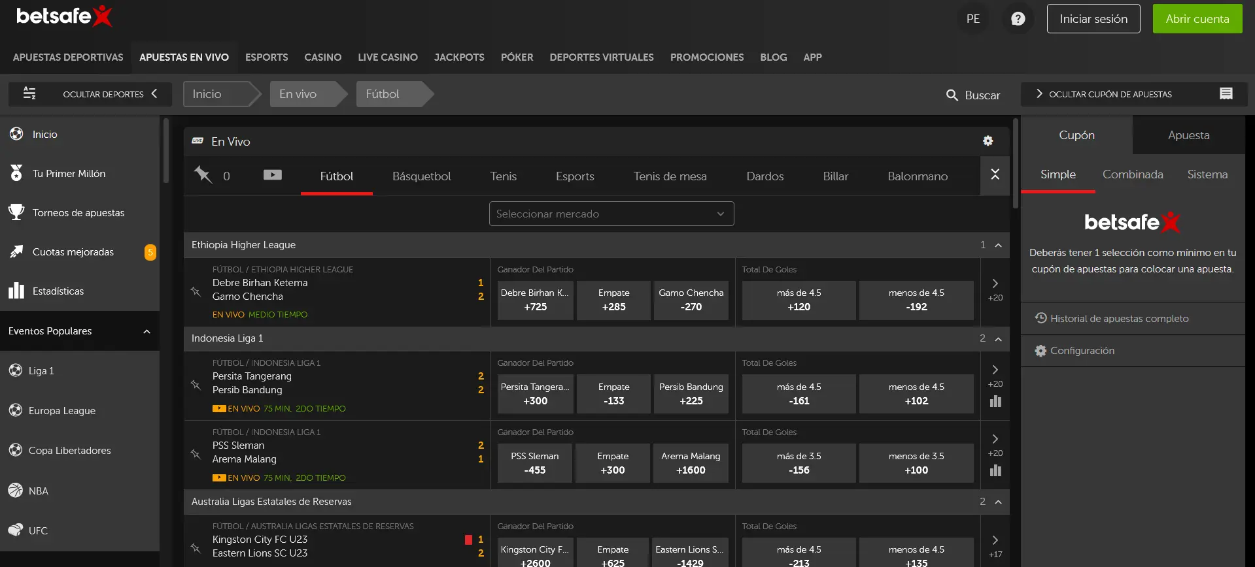Open Apuestas Deportivas menu item
Image resolution: width=1255 pixels, height=567 pixels.
pos(68,57)
